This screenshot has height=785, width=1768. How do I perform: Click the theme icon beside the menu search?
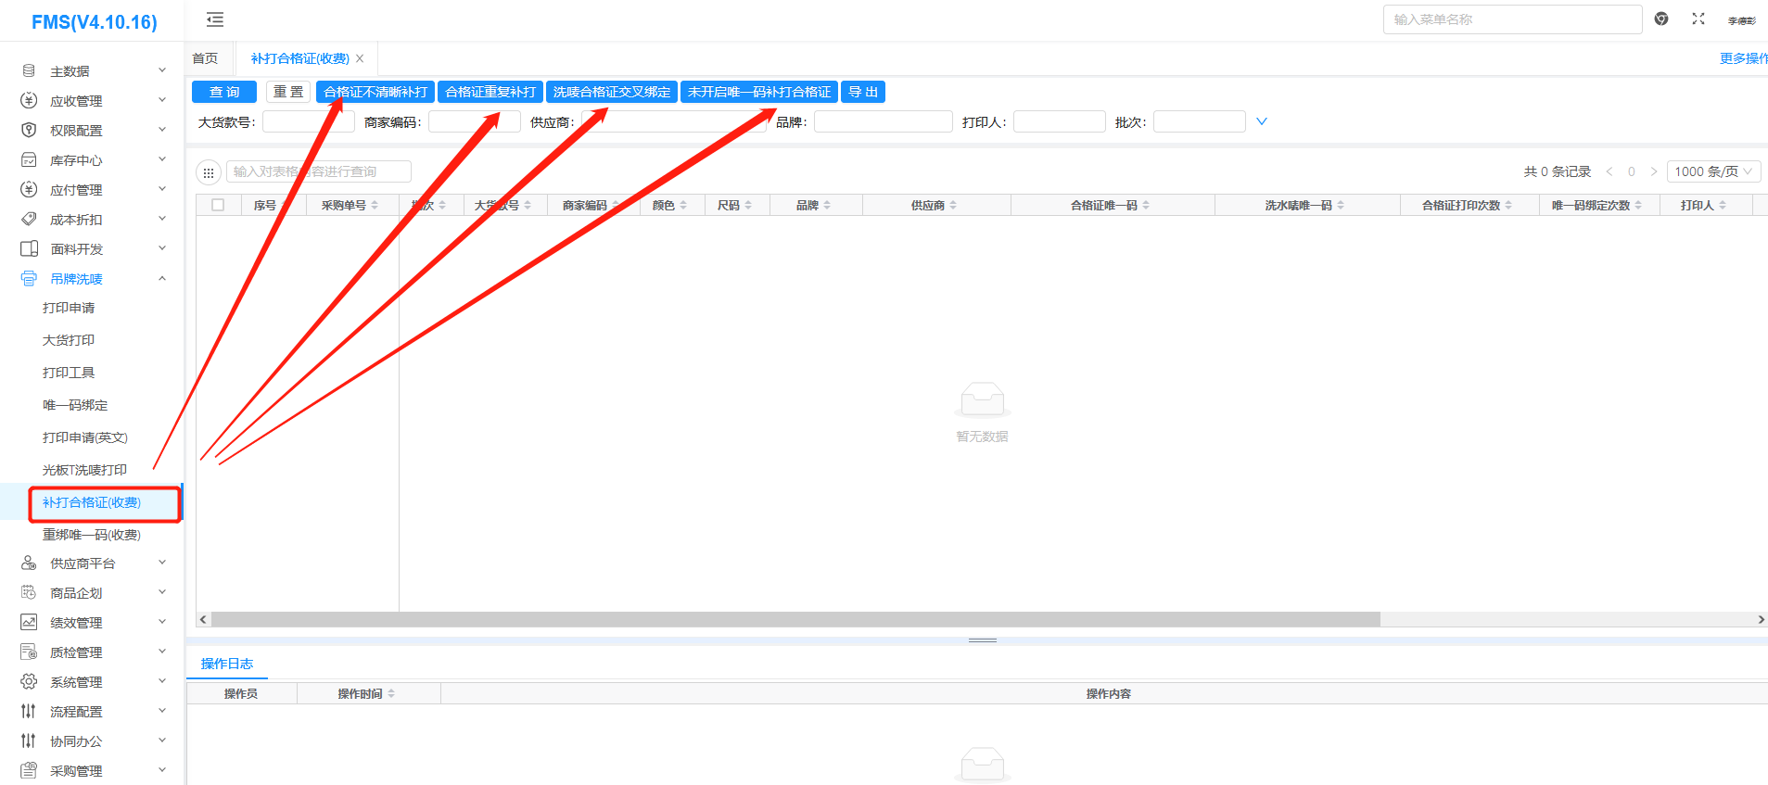(x=1661, y=19)
